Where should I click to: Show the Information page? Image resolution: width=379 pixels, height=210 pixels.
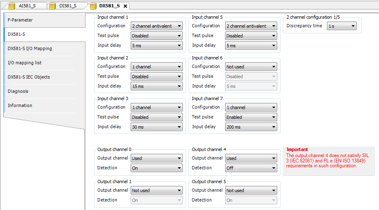pos(20,105)
